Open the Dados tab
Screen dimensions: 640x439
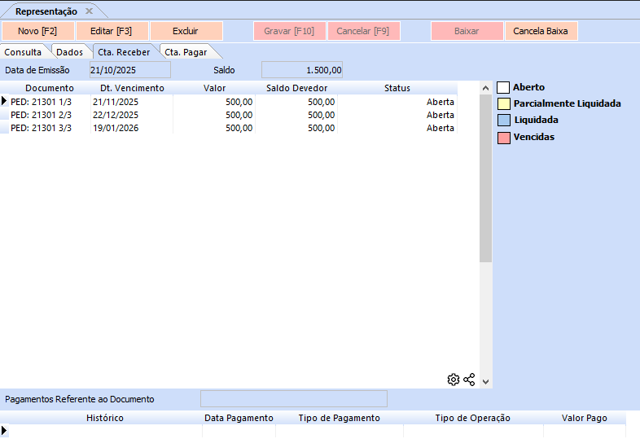click(x=69, y=52)
